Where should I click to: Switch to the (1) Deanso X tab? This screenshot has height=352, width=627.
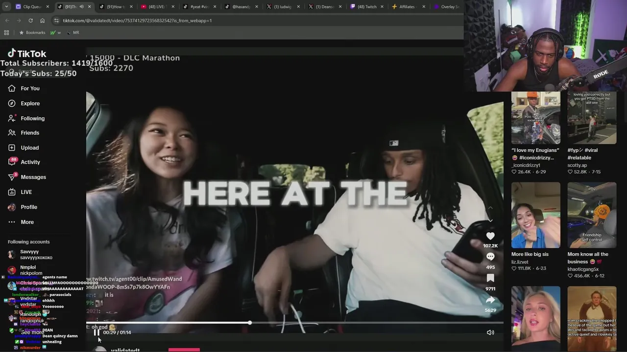321,7
